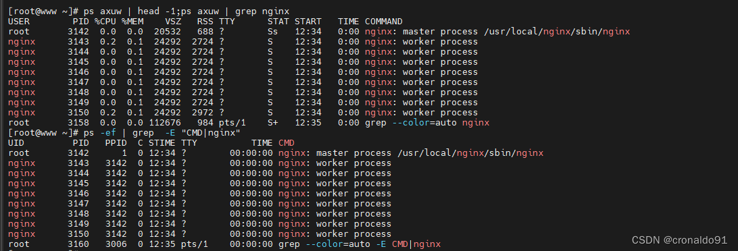Viewport: 738px width, 251px height.
Task: Click pts/1 in the PID 3160 row
Action: tap(195, 244)
